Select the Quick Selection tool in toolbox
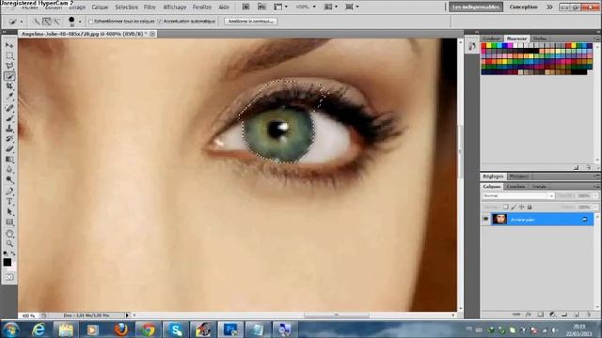602x338 pixels. tap(9, 76)
